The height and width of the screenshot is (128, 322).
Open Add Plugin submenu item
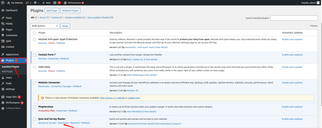[7, 71]
